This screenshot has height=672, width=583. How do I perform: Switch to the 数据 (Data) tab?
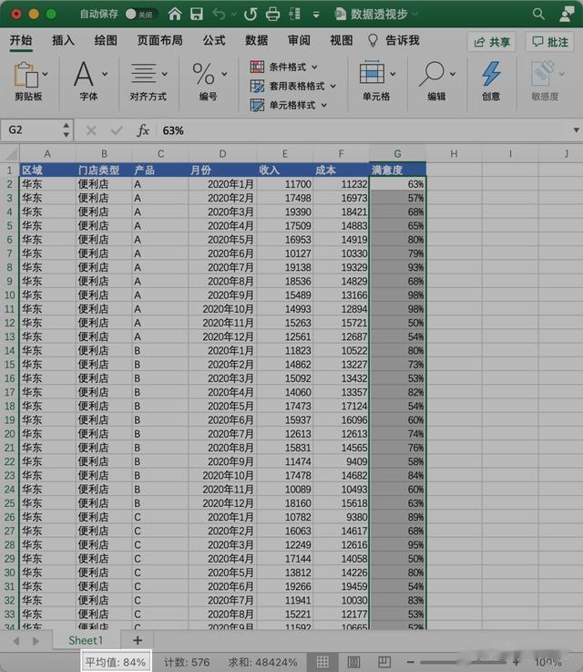[256, 41]
